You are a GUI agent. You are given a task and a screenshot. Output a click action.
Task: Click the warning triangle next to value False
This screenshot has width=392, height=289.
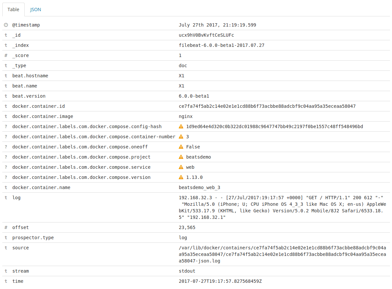[181, 147]
